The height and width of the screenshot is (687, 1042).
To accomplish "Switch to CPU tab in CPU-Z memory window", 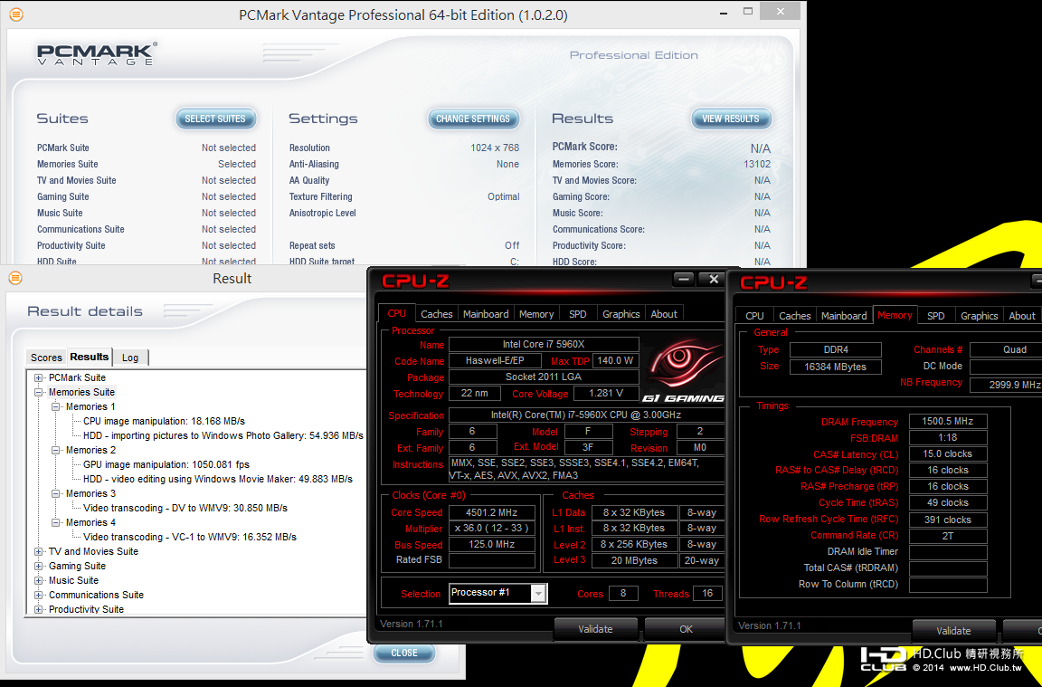I will (754, 316).
